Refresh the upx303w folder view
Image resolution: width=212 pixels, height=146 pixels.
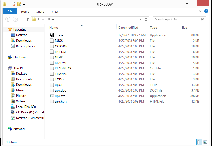coord(146,19)
